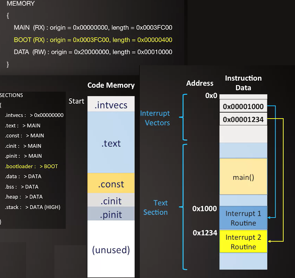Screen dimensions: 295x278
Task: Select the DATA (RW) origin line
Action: tap(93, 52)
